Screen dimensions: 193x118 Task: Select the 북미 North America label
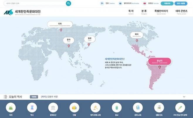137,35
